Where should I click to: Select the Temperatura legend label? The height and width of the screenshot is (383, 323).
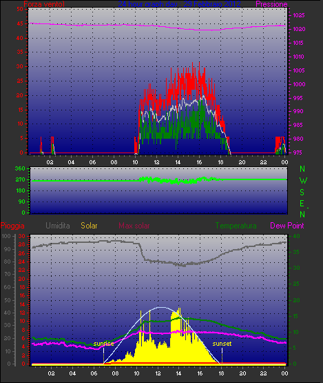[x=236, y=226]
